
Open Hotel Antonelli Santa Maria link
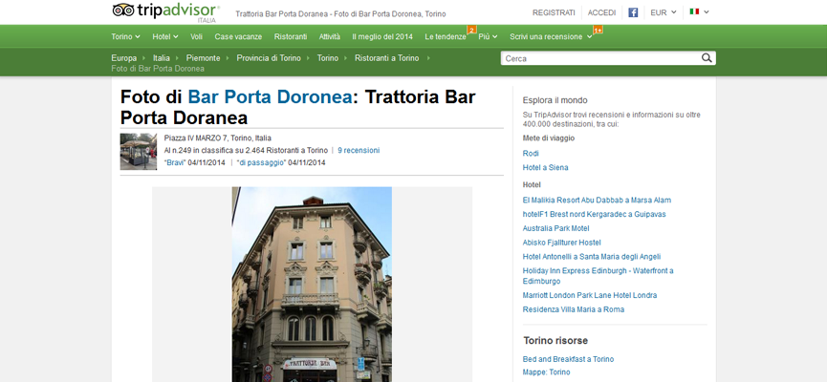click(591, 257)
